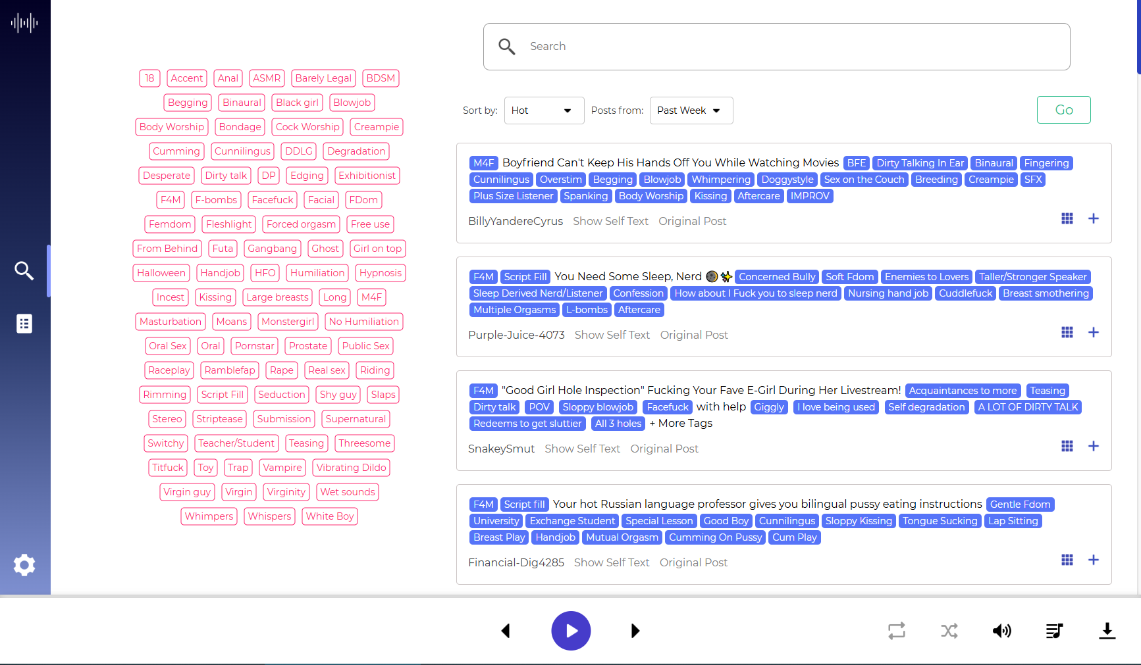This screenshot has width=1141, height=665.
Task: Toggle the Vampire tag filter
Action: [x=282, y=468]
